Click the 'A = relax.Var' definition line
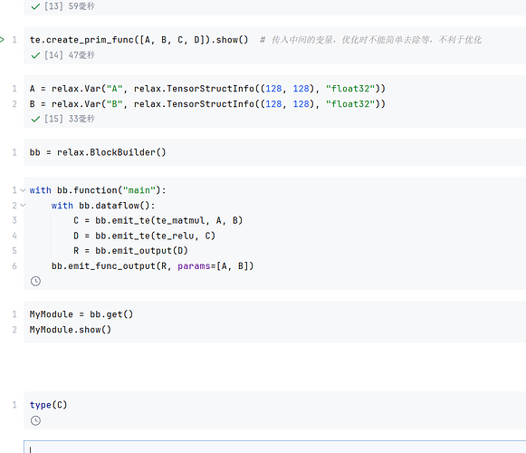 [207, 89]
